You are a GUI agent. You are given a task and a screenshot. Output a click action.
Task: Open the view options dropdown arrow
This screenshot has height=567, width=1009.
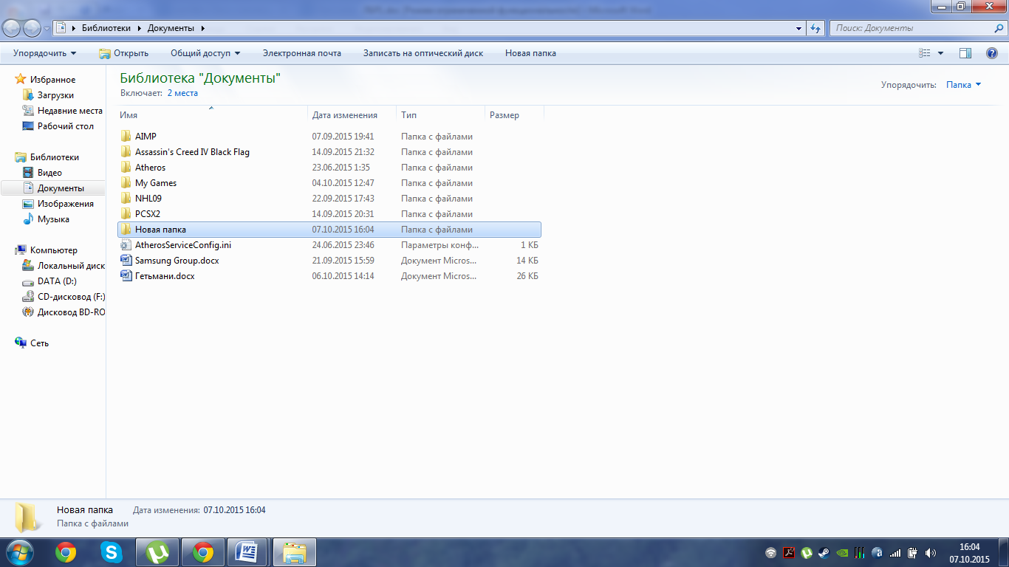pos(940,53)
